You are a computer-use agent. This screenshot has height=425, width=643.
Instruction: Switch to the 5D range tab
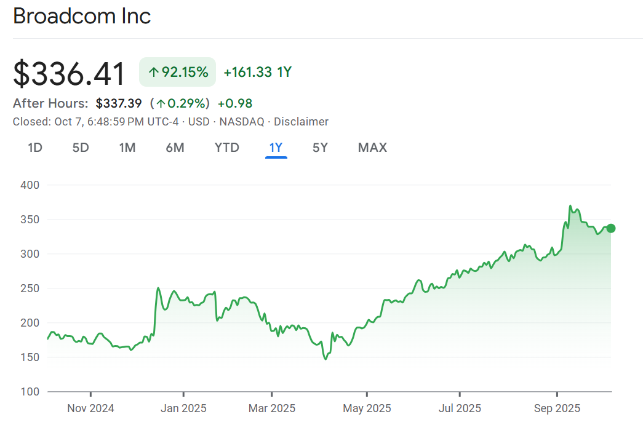coord(81,148)
